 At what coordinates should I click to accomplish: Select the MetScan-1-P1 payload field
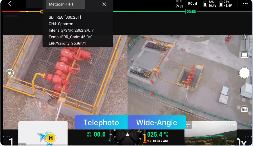(65, 4)
